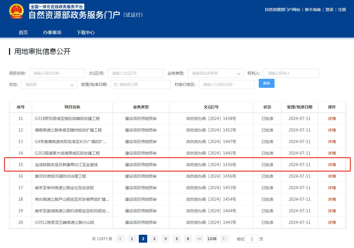
Task: Open the 状态 select dropdown
Action: pos(49,84)
